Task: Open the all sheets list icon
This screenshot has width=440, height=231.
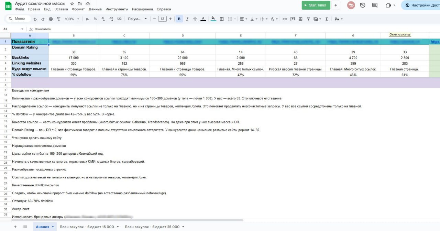Action: click(25, 227)
